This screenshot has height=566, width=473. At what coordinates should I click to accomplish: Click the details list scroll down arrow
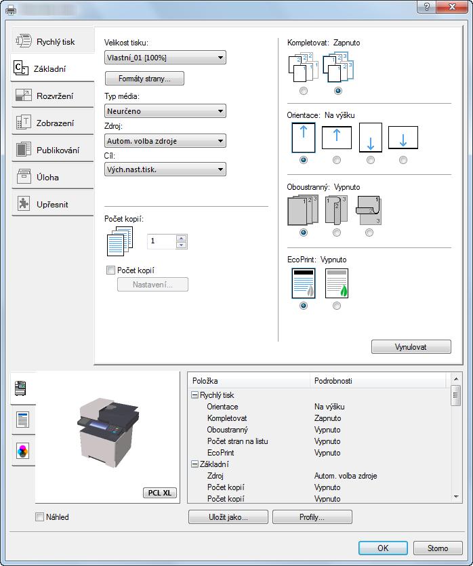tap(456, 497)
